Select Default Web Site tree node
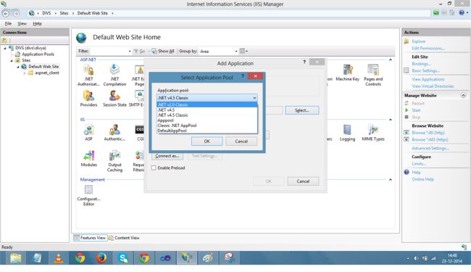Screen dimensions: 471x272 (43, 67)
